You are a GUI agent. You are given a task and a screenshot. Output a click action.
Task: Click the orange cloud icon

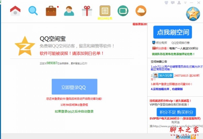pyautogui.click(x=141, y=11)
